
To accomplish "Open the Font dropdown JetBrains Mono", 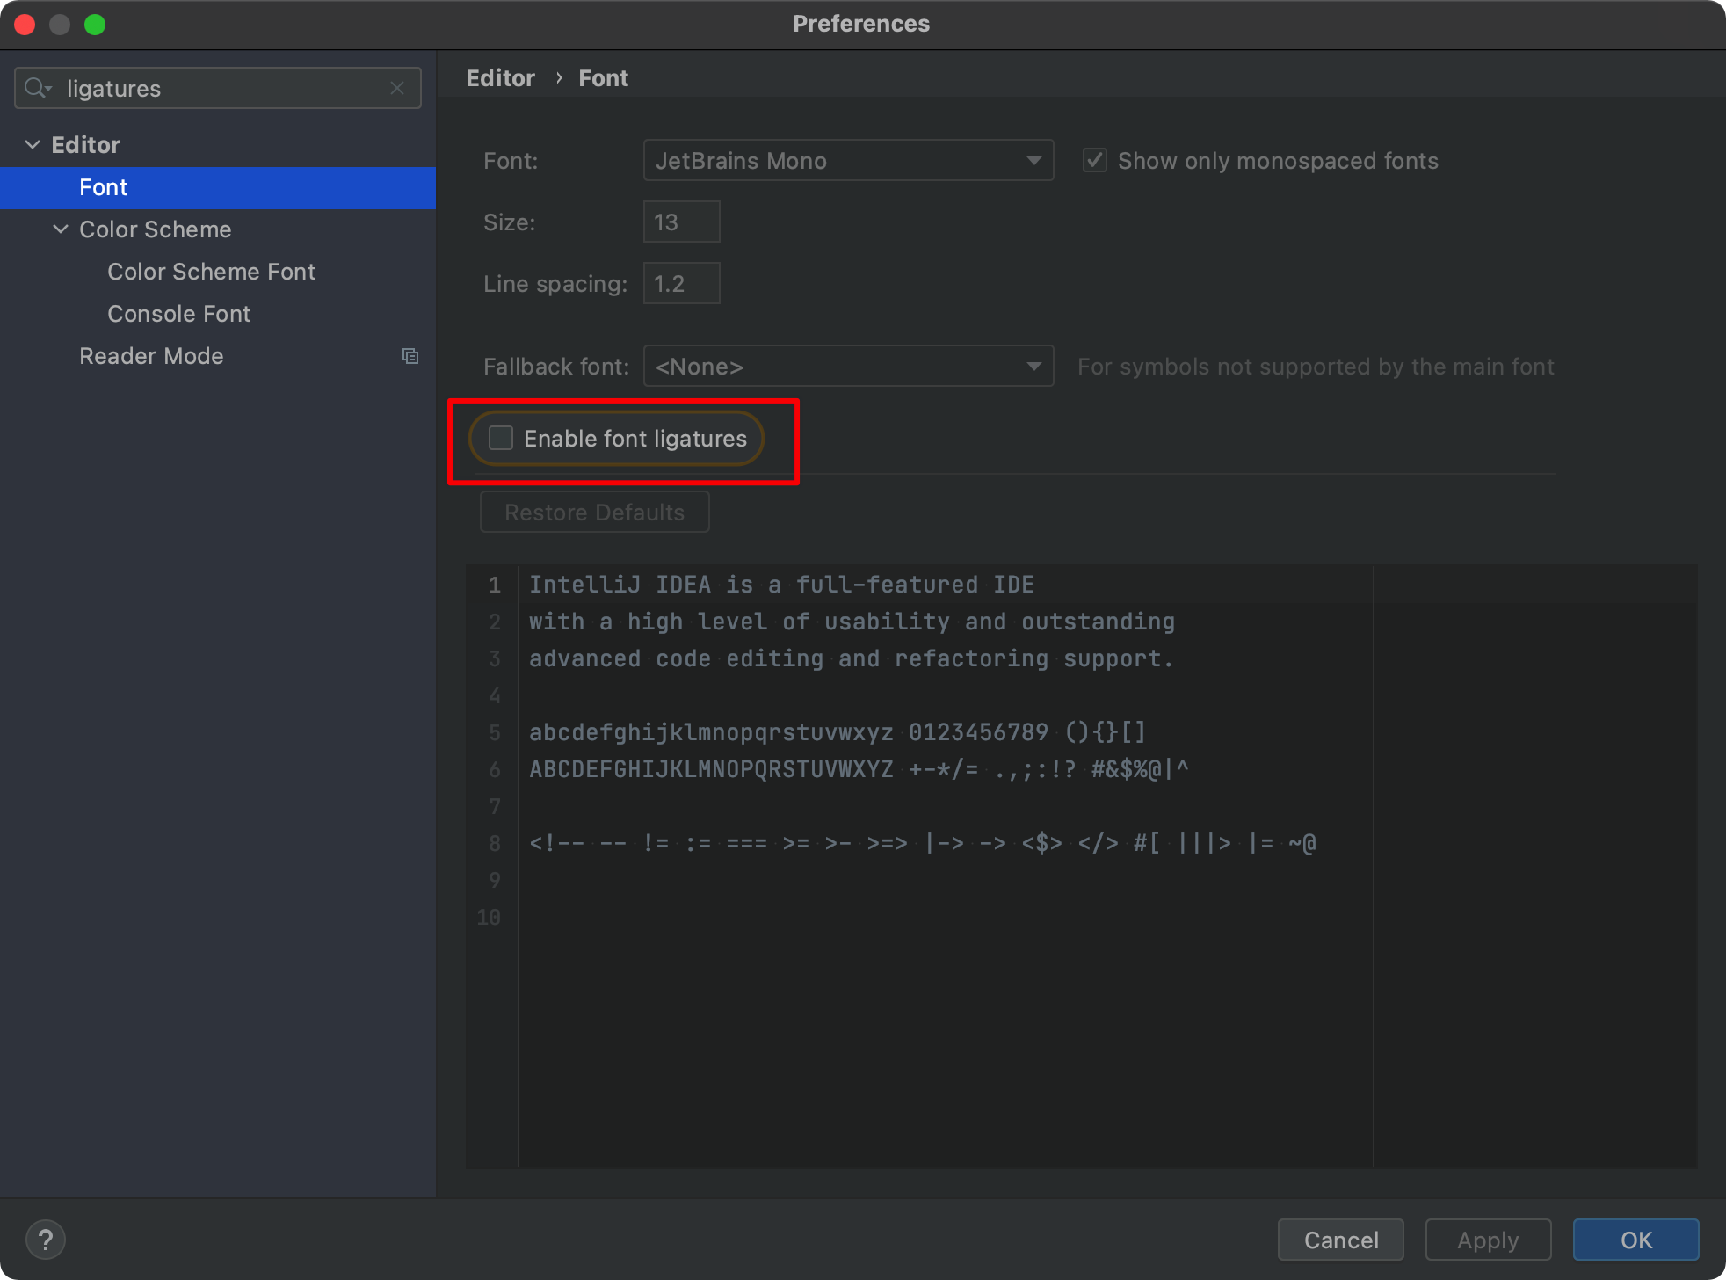I will 848,160.
